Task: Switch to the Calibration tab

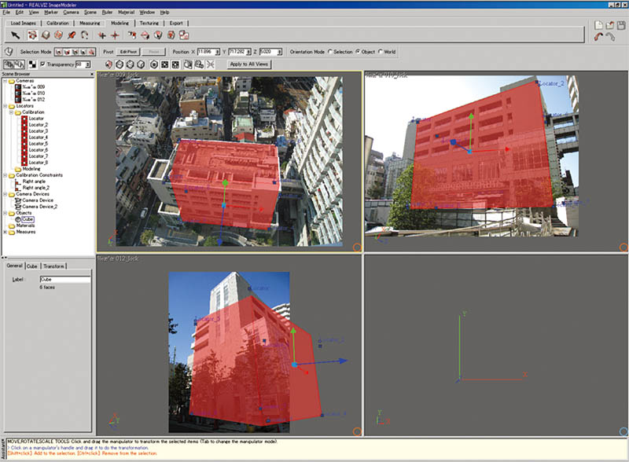Action: click(x=57, y=24)
